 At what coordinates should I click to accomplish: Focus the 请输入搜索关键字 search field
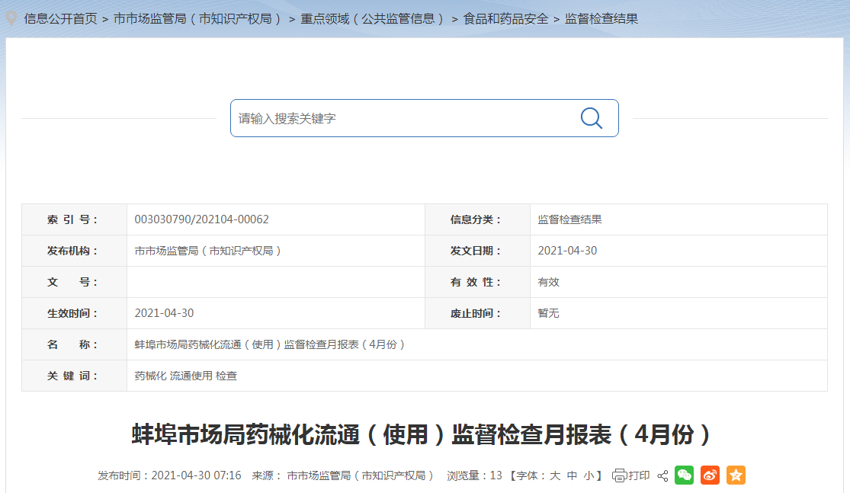tap(425, 118)
